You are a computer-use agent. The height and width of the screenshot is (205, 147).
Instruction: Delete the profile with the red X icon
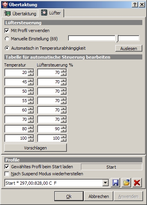pyautogui.click(x=137, y=183)
